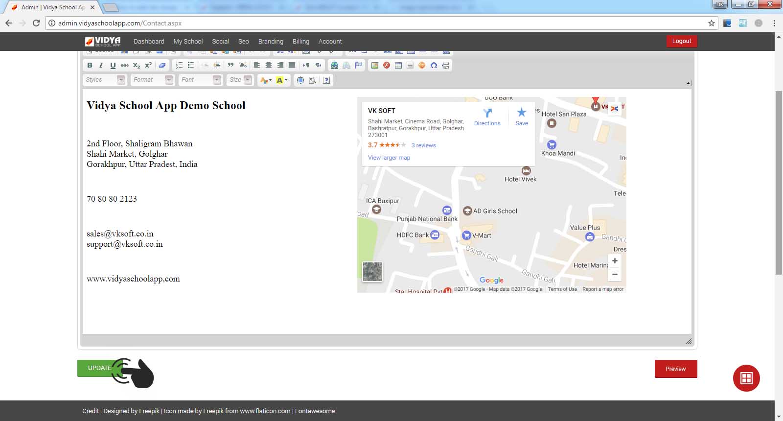
Task: Switch map to satellite thumbnail view
Action: click(x=372, y=272)
